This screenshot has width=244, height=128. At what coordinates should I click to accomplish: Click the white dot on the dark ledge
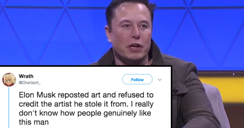tap(233, 74)
